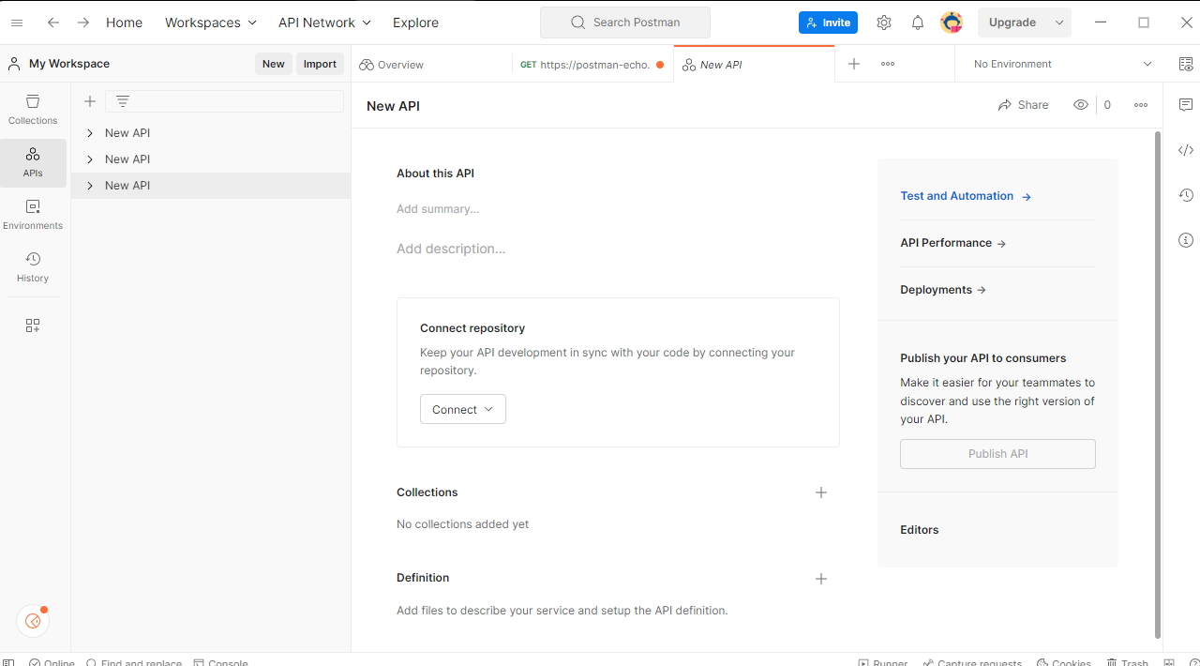Open the Deployments link

[943, 290]
